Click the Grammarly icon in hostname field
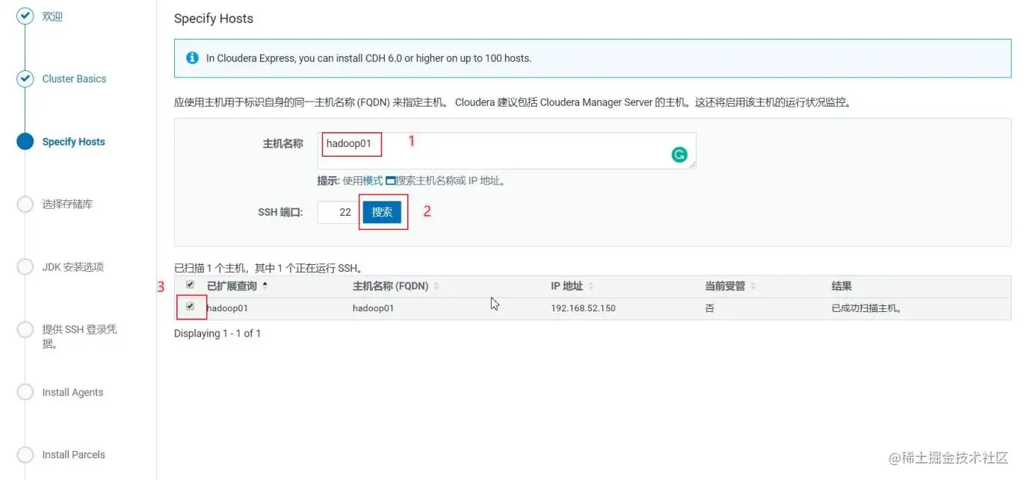The image size is (1023, 480). [679, 155]
